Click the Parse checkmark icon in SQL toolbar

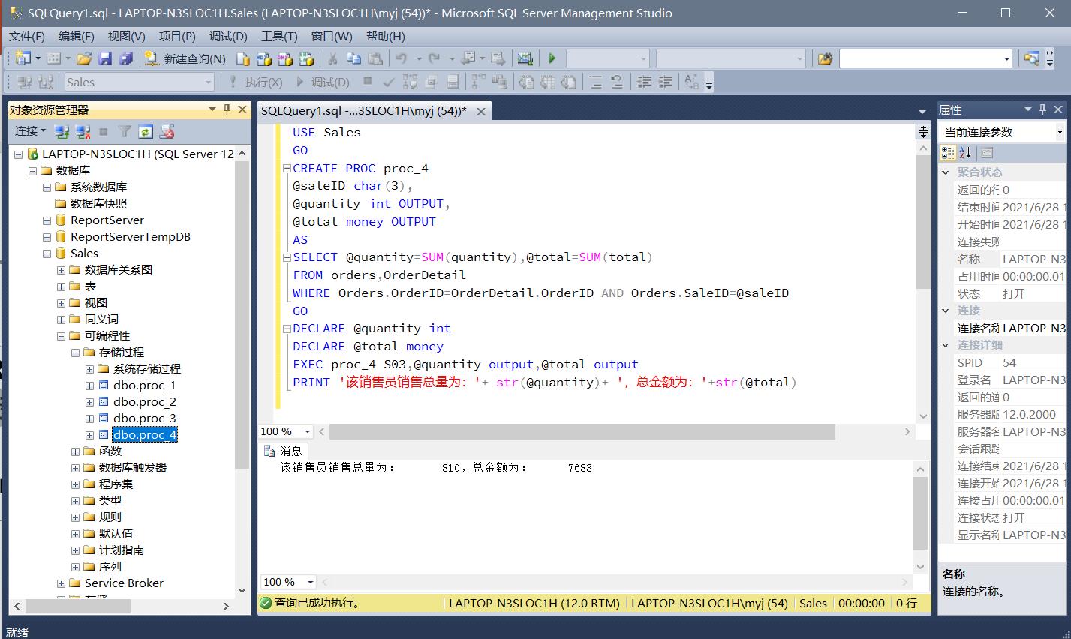tap(389, 82)
